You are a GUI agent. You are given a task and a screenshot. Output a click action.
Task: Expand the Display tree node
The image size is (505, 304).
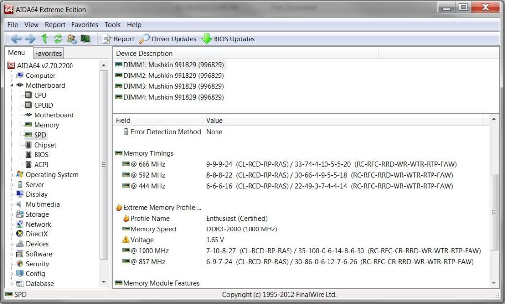coord(12,195)
